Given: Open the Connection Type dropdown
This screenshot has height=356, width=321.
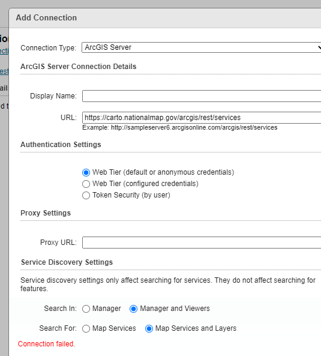Looking at the screenshot, I should tap(202, 47).
